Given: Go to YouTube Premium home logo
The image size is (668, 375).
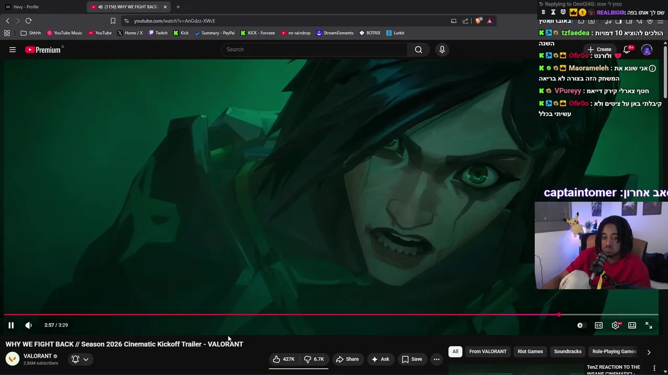Looking at the screenshot, I should click(x=43, y=49).
